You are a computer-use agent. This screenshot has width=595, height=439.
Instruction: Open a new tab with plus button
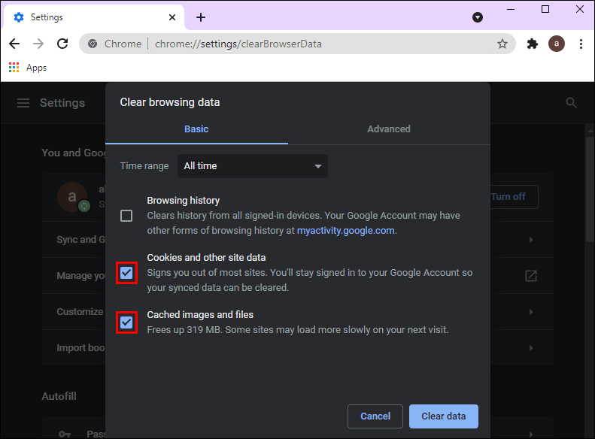pos(201,17)
